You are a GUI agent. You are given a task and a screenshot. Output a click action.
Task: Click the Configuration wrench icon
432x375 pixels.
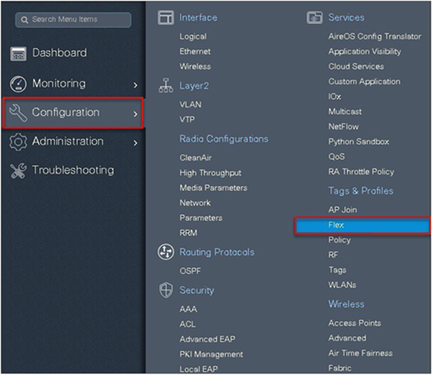19,113
